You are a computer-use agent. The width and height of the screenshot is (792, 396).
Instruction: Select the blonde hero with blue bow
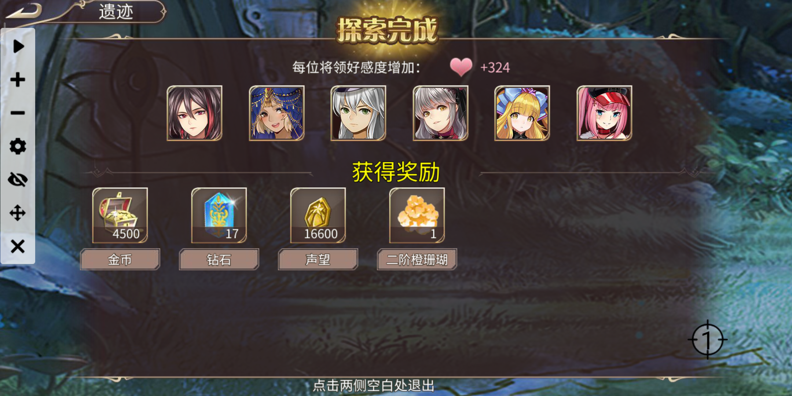522,113
